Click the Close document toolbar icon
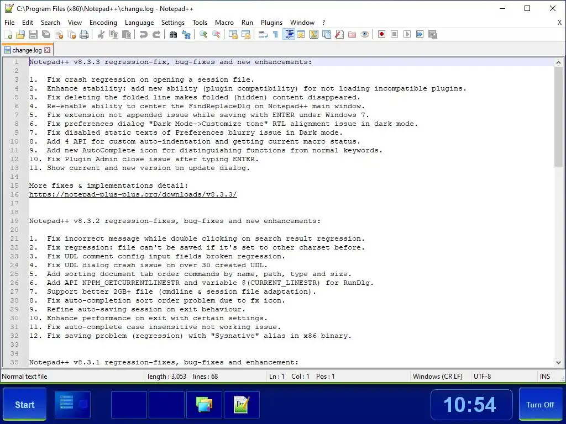This screenshot has height=424, width=566. 59,34
